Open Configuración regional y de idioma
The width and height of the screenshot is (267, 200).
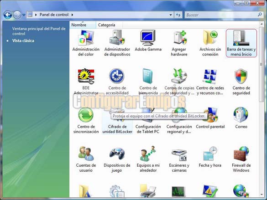179,120
